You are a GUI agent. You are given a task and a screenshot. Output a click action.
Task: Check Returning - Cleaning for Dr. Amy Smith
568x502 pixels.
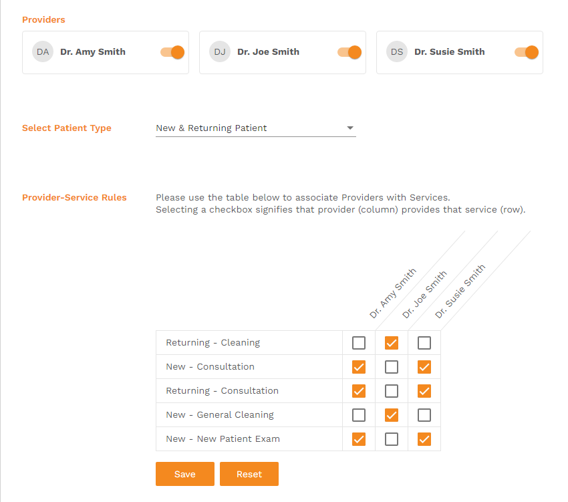click(359, 342)
